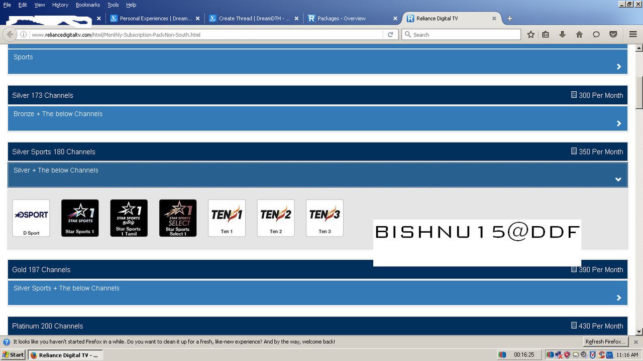Open Help menu

tap(131, 5)
